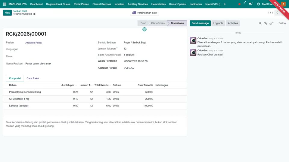
Task: Click the gear icon beside RCK/2026/00001 breadcrumb
Action: tap(34, 14)
